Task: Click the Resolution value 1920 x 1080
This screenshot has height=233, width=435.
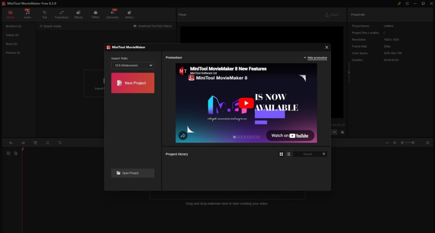Action: tap(391, 39)
